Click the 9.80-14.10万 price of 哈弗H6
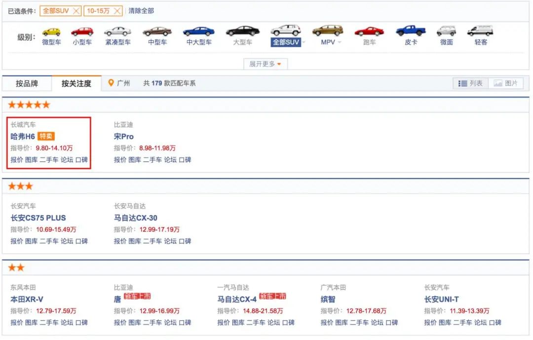Screen dimensions: 533x340 click(54, 148)
